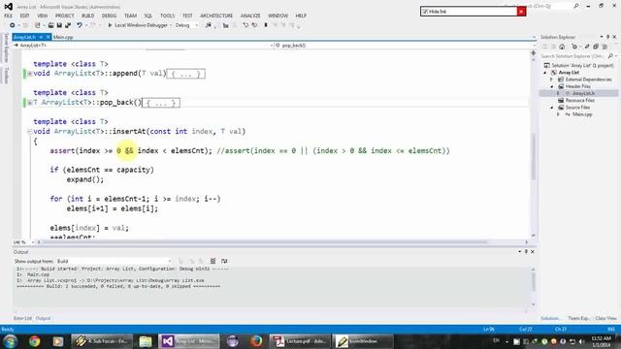Expand the collapsed append function region
Screen dimensions: 621x349
coord(30,74)
